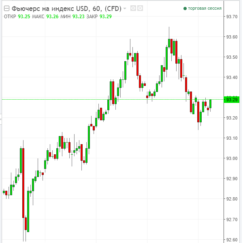Click the current price label 93.29 on axis
243x243 pixels.
[x=232, y=99]
